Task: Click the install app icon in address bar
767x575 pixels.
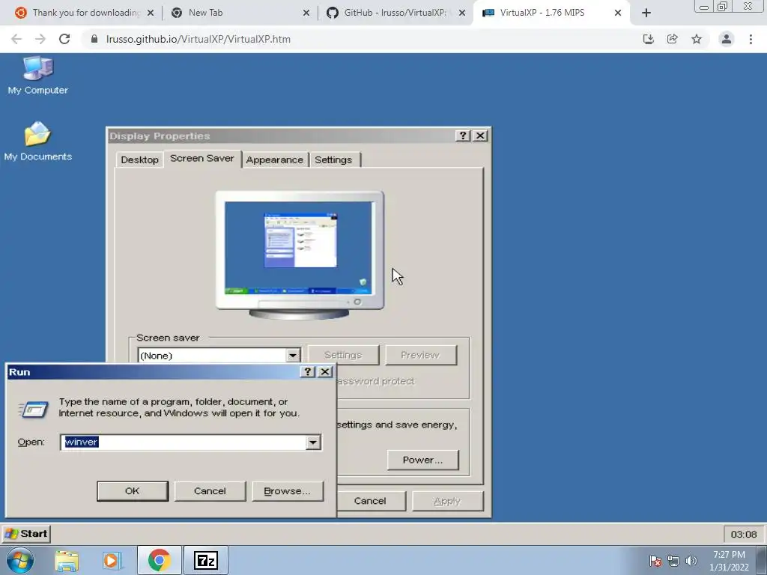Action: (x=649, y=39)
